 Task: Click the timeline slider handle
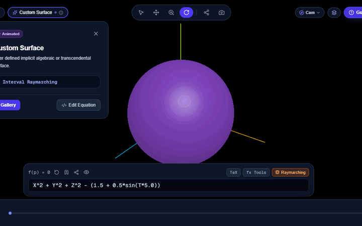pos(10,213)
